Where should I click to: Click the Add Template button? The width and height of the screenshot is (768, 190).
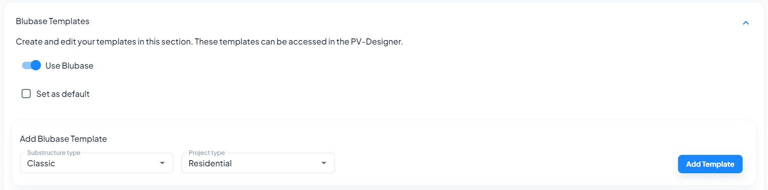tap(710, 164)
